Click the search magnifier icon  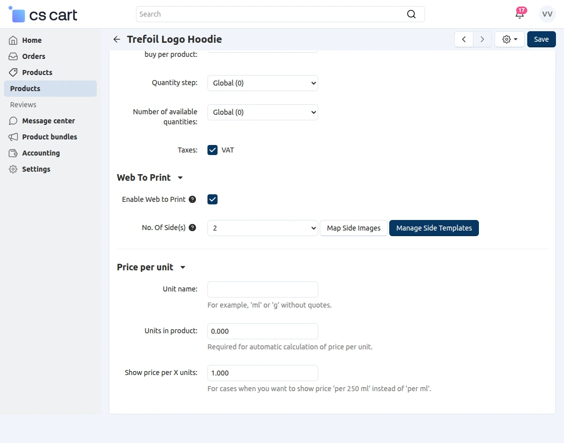point(411,14)
